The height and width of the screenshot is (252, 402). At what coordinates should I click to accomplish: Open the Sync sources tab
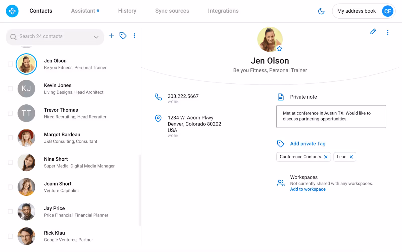tap(172, 11)
